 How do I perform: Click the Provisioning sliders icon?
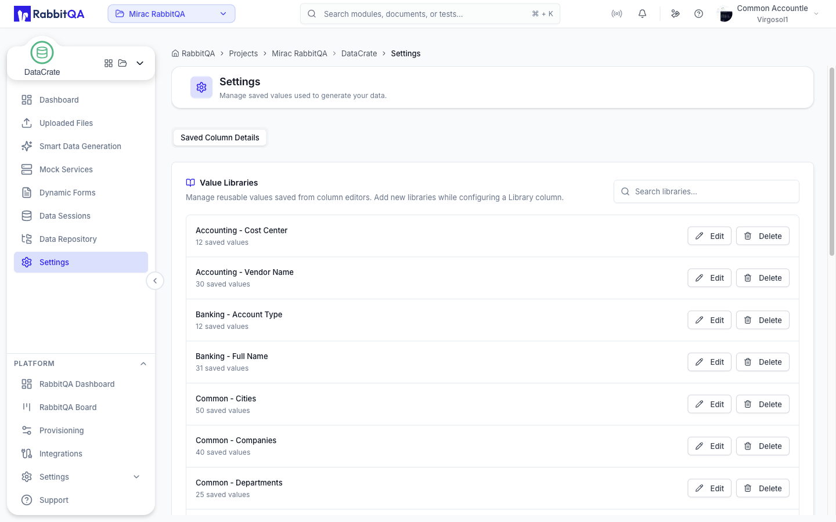tap(27, 430)
